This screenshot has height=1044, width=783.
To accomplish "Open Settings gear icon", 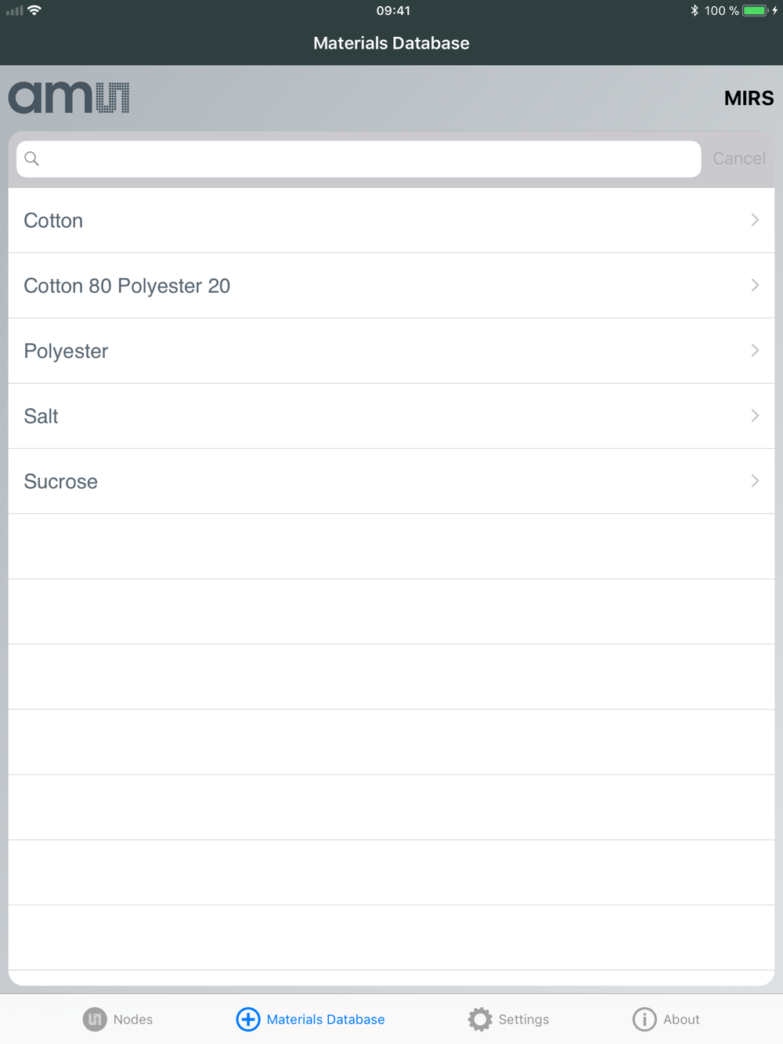I will [480, 1019].
